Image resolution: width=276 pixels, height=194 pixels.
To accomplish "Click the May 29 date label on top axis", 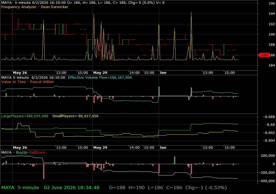I will pyautogui.click(x=100, y=73).
